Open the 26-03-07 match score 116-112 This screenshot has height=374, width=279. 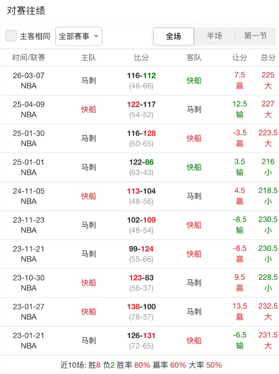141,76
